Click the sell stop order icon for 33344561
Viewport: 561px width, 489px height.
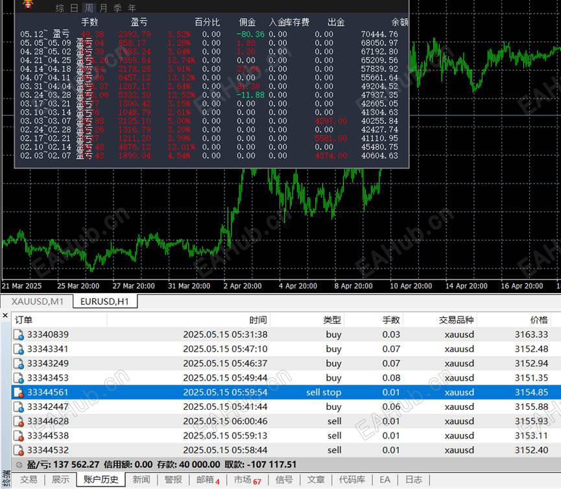[18, 392]
